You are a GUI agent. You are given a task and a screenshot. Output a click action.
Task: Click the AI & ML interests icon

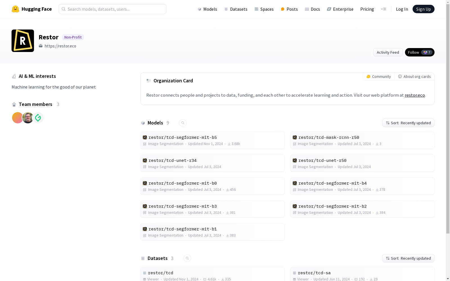pyautogui.click(x=14, y=76)
